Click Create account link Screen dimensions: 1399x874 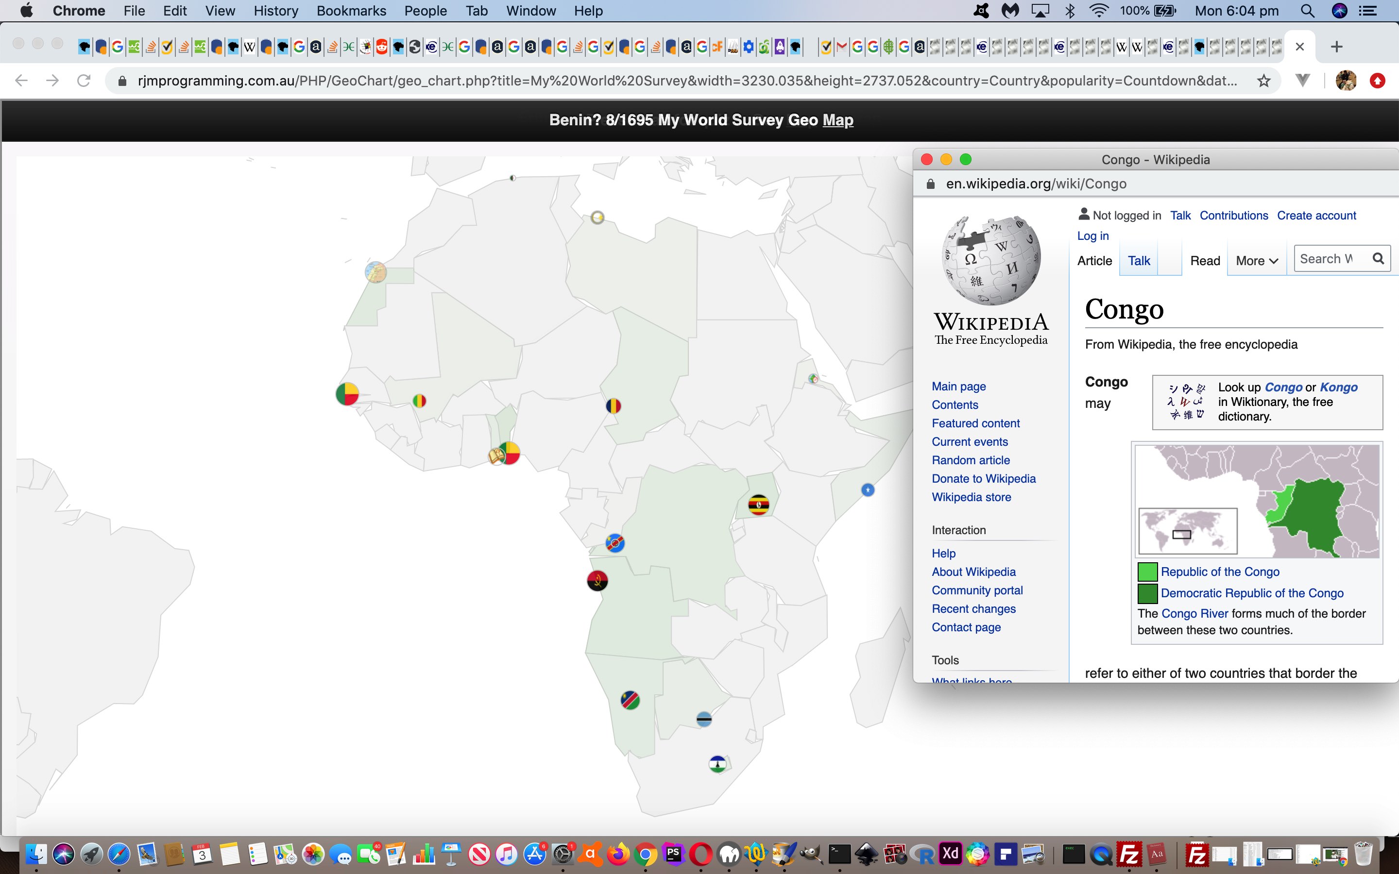coord(1316,216)
